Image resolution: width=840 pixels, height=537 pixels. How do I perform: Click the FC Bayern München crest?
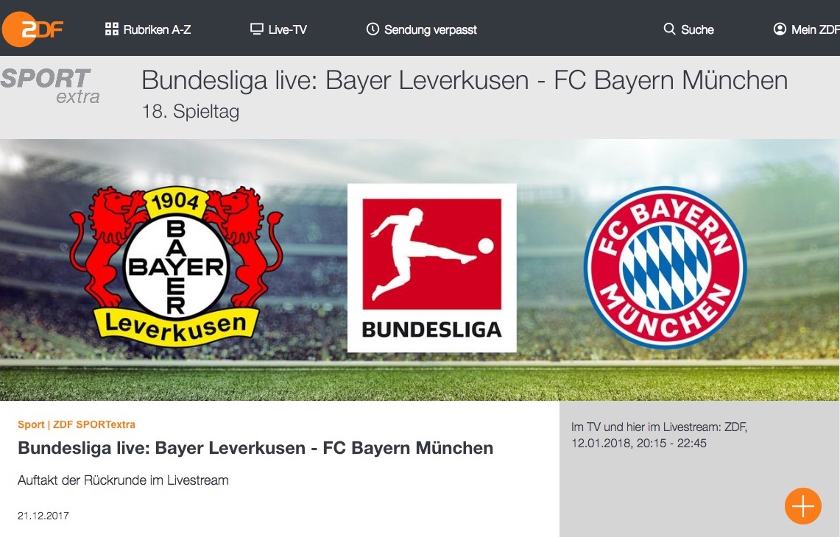[x=665, y=267]
